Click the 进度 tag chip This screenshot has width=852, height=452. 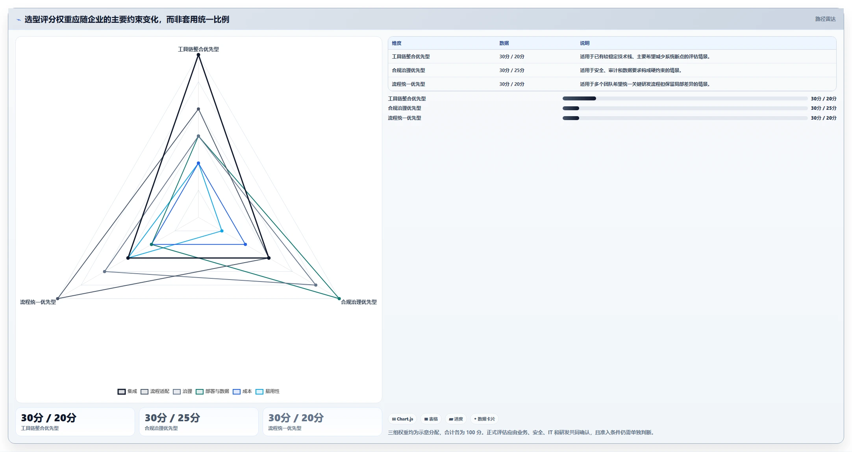(456, 419)
